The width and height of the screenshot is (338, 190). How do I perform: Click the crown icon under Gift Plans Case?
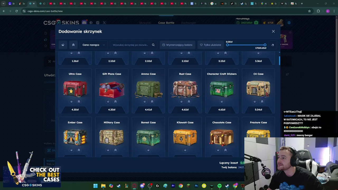[108, 102]
